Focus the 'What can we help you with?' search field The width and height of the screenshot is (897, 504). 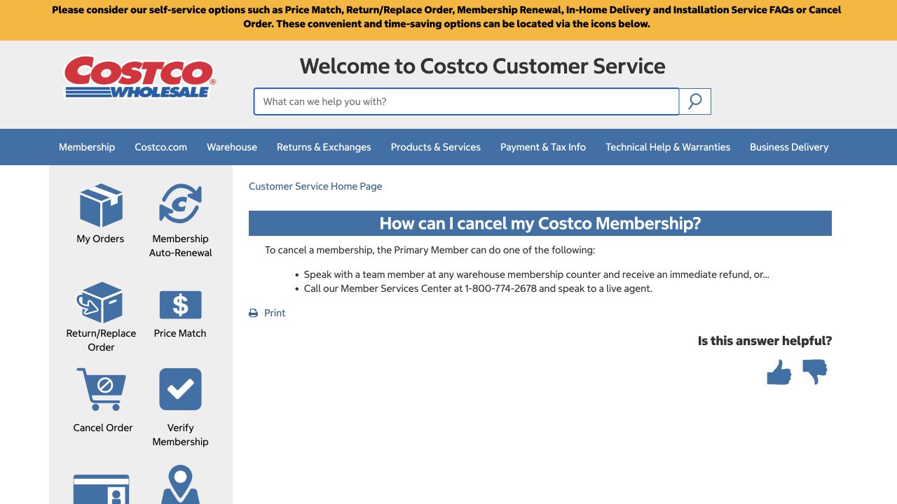(x=466, y=101)
